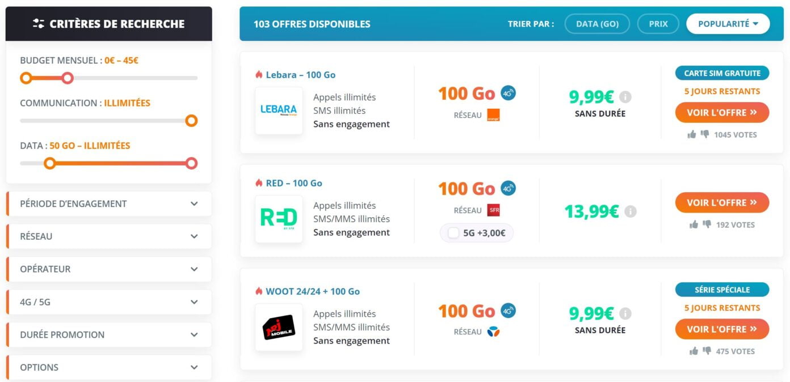This screenshot has width=790, height=382.
Task: Click the thumbs down icon on the RED offer
Action: (708, 224)
